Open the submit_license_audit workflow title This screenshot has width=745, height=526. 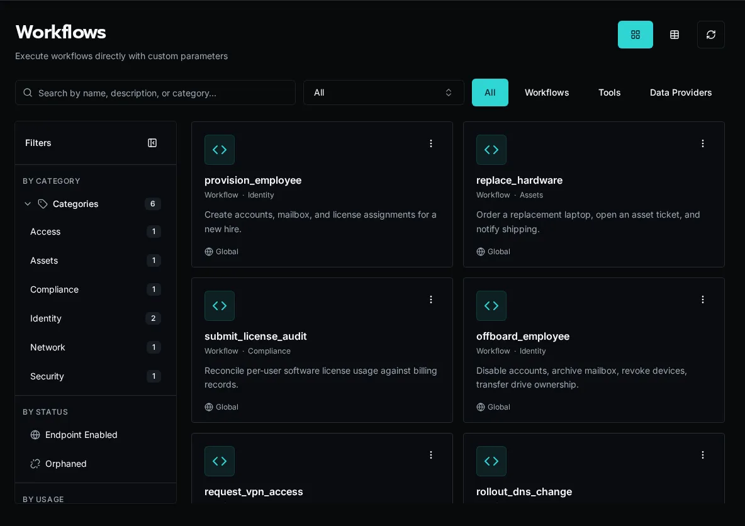click(255, 336)
